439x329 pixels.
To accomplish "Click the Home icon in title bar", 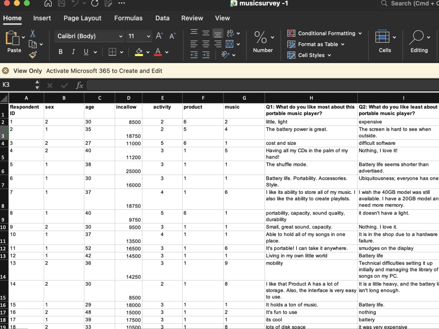I will coord(48,4).
